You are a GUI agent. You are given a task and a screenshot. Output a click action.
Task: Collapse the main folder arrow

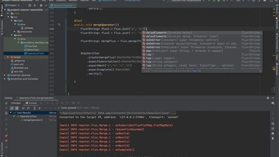pyautogui.click(x=12, y=20)
